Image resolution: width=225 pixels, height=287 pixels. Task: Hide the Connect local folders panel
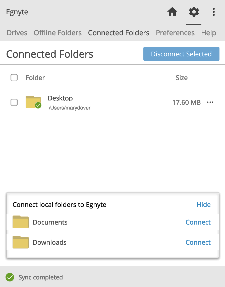[x=204, y=204]
